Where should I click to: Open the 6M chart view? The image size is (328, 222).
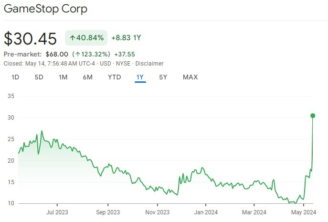[x=88, y=77]
